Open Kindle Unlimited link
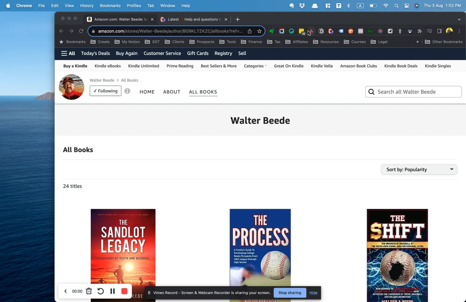Screen dimensions: 466x302 [x=144, y=66]
